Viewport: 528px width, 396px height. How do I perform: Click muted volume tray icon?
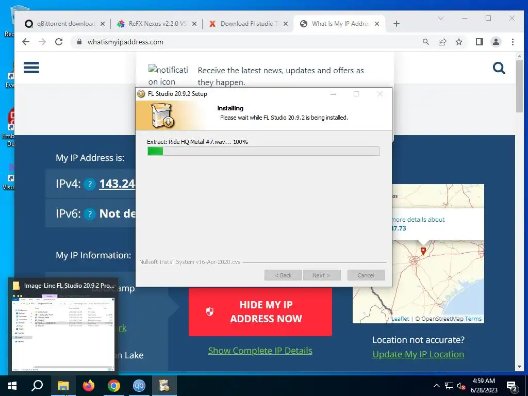point(461,386)
